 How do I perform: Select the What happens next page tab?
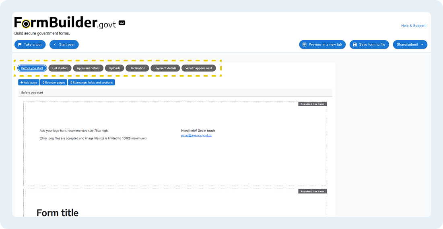tap(199, 68)
